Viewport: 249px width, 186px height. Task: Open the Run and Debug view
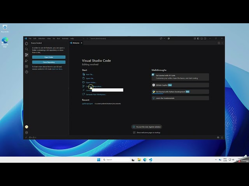[26, 61]
